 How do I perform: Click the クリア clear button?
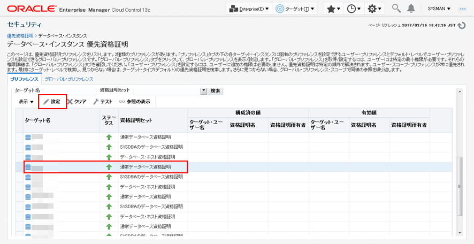[77, 102]
